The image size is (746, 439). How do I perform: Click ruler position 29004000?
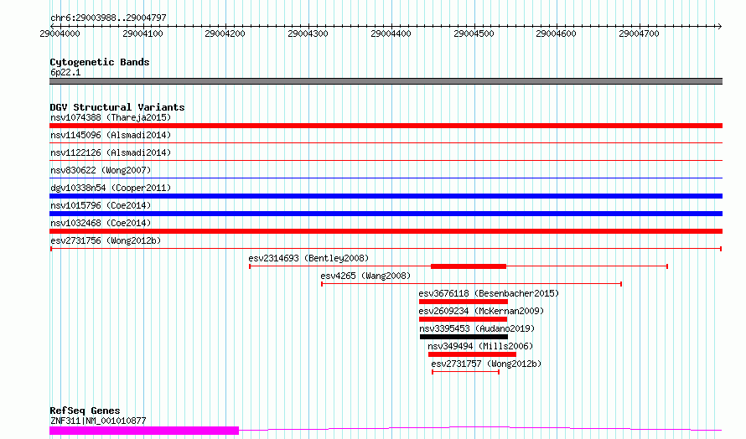click(60, 34)
